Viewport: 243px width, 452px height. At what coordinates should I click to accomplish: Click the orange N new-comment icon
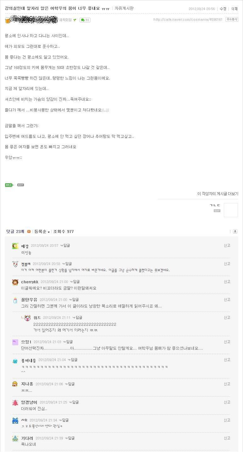tap(29, 232)
